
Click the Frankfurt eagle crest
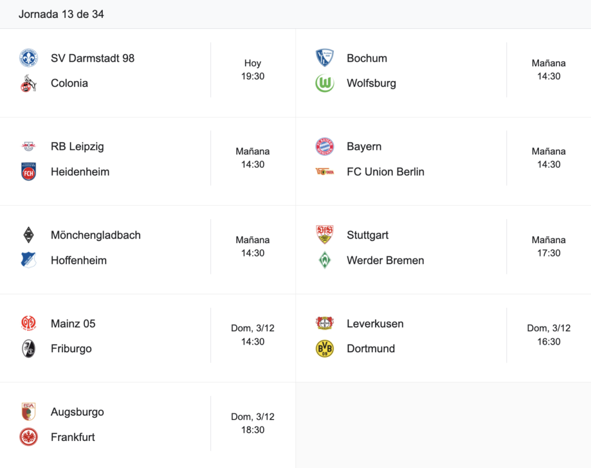coord(29,437)
